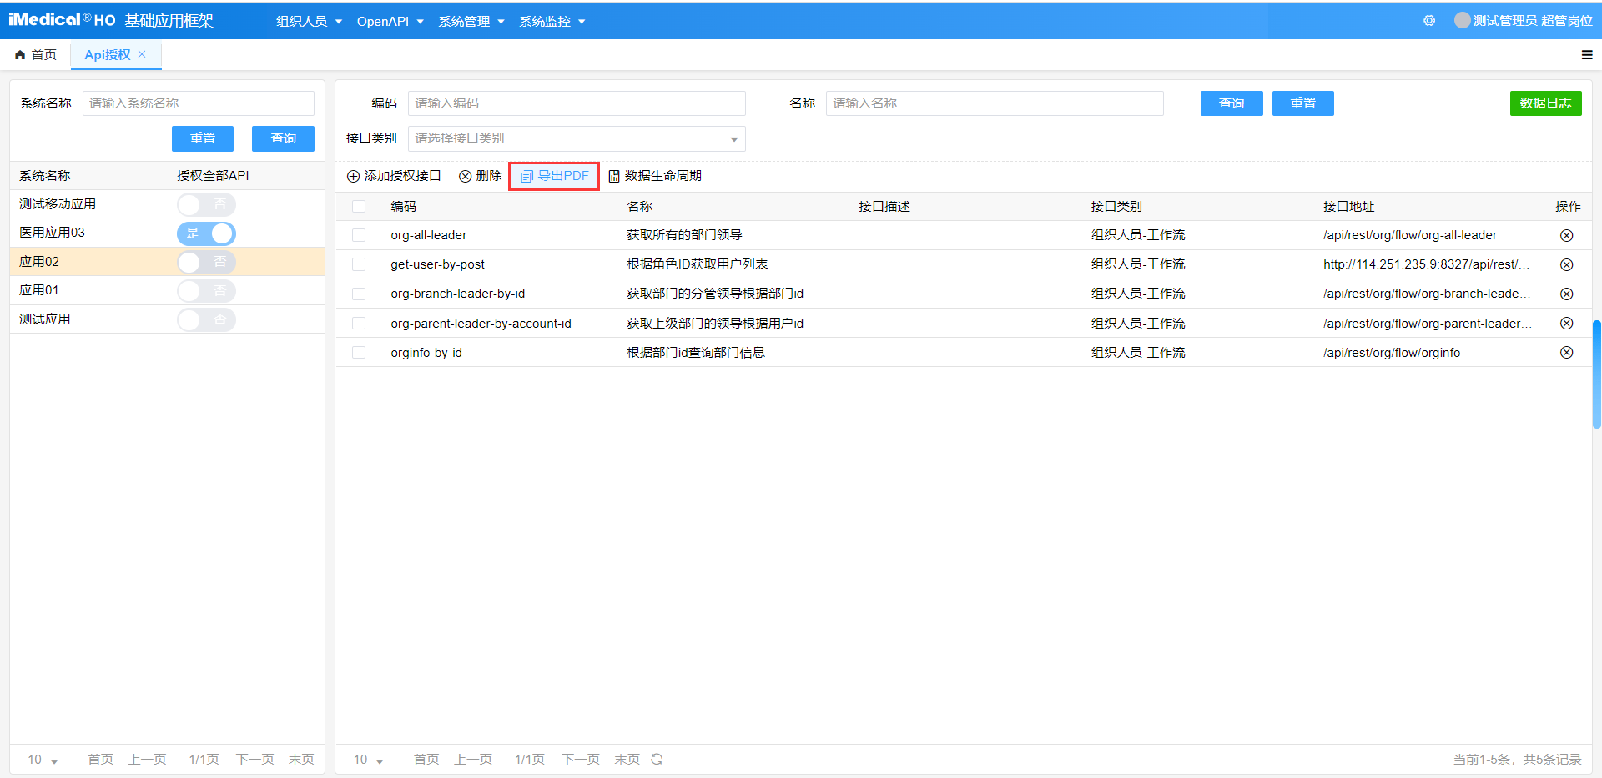Click the settings gear icon in header
The image size is (1602, 778).
[x=1429, y=21]
